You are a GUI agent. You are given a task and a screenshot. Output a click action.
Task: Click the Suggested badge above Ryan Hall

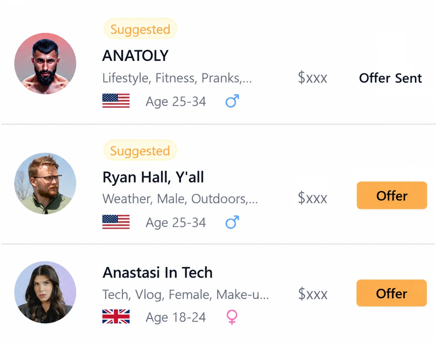pos(140,151)
